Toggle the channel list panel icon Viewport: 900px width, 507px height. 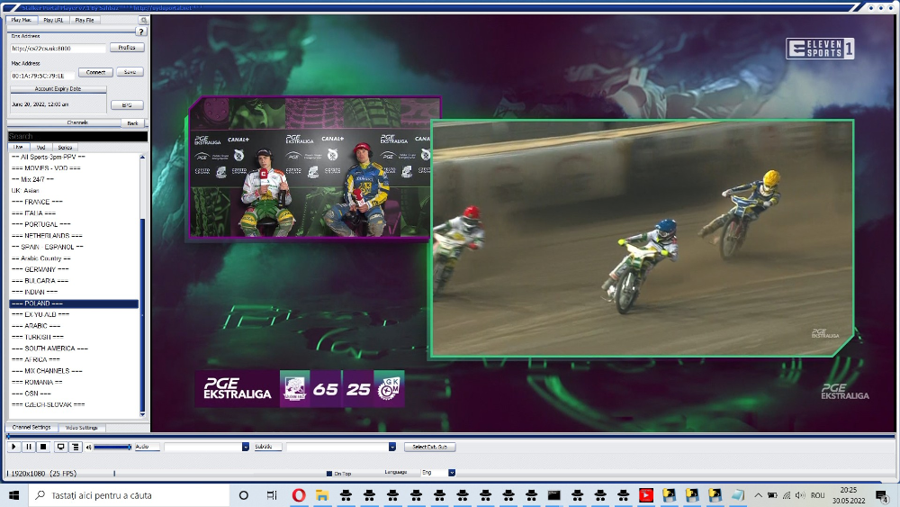click(x=76, y=447)
